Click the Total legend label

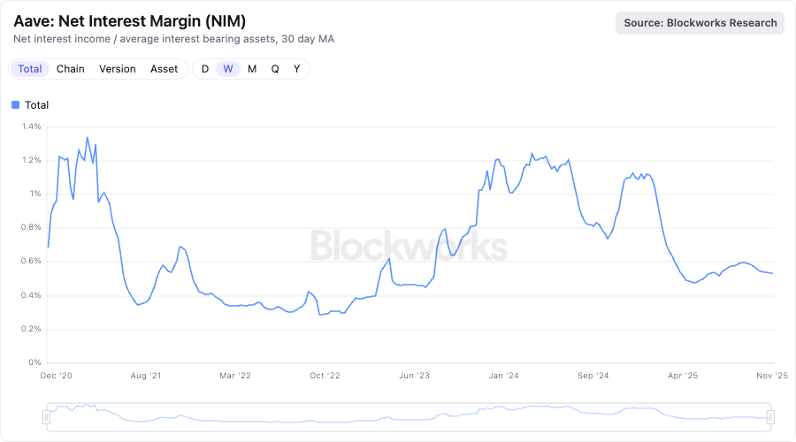37,105
